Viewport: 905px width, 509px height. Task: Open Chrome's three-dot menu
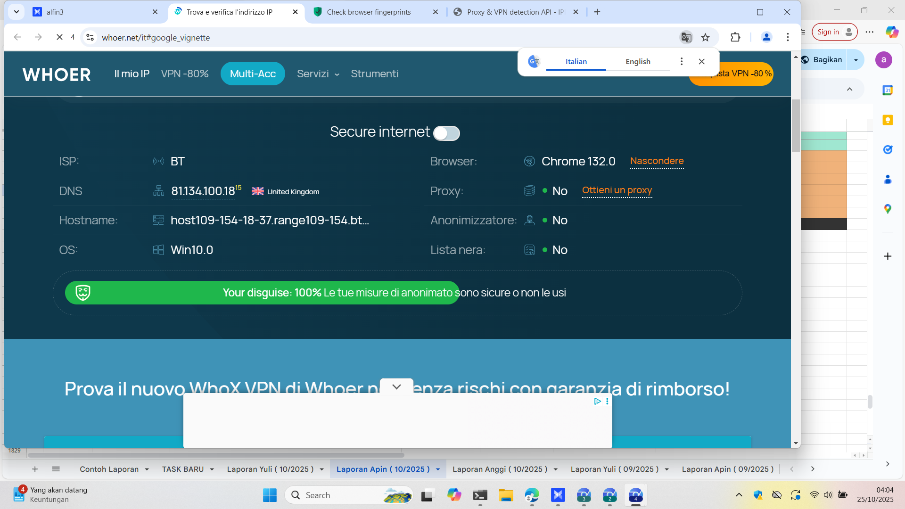point(788,37)
